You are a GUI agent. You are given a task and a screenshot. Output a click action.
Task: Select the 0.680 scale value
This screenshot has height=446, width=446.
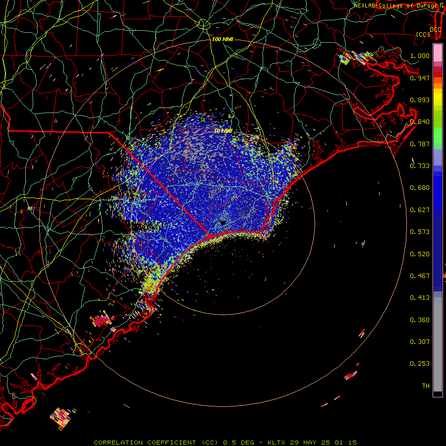420,188
